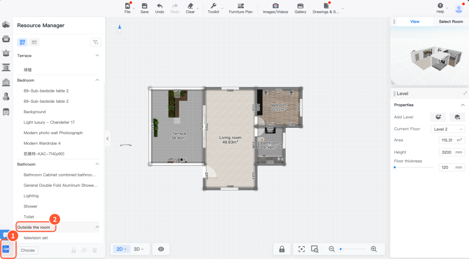Viewport: 469px width, 259px height.
Task: Open the sofa furniture library in sidebar
Action: 6,39
